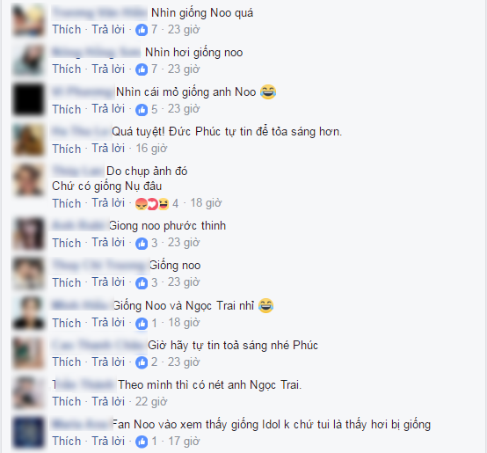487x453 pixels.
Task: Click like icon on 'Giong noo phước thinh'
Action: coord(142,244)
